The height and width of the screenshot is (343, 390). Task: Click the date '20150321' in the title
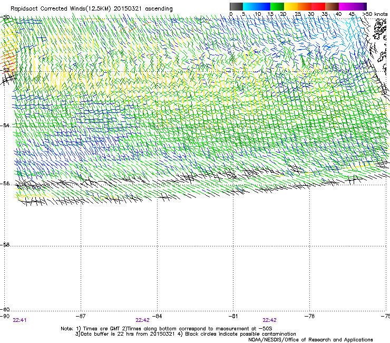(x=128, y=8)
